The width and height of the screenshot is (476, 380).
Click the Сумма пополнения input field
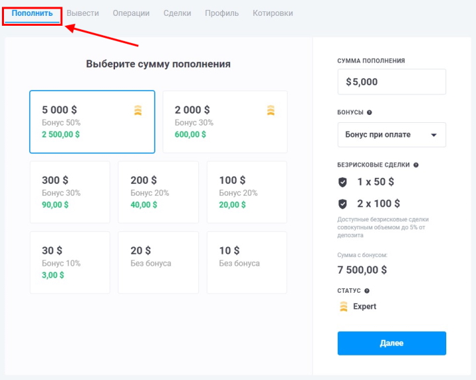(391, 82)
